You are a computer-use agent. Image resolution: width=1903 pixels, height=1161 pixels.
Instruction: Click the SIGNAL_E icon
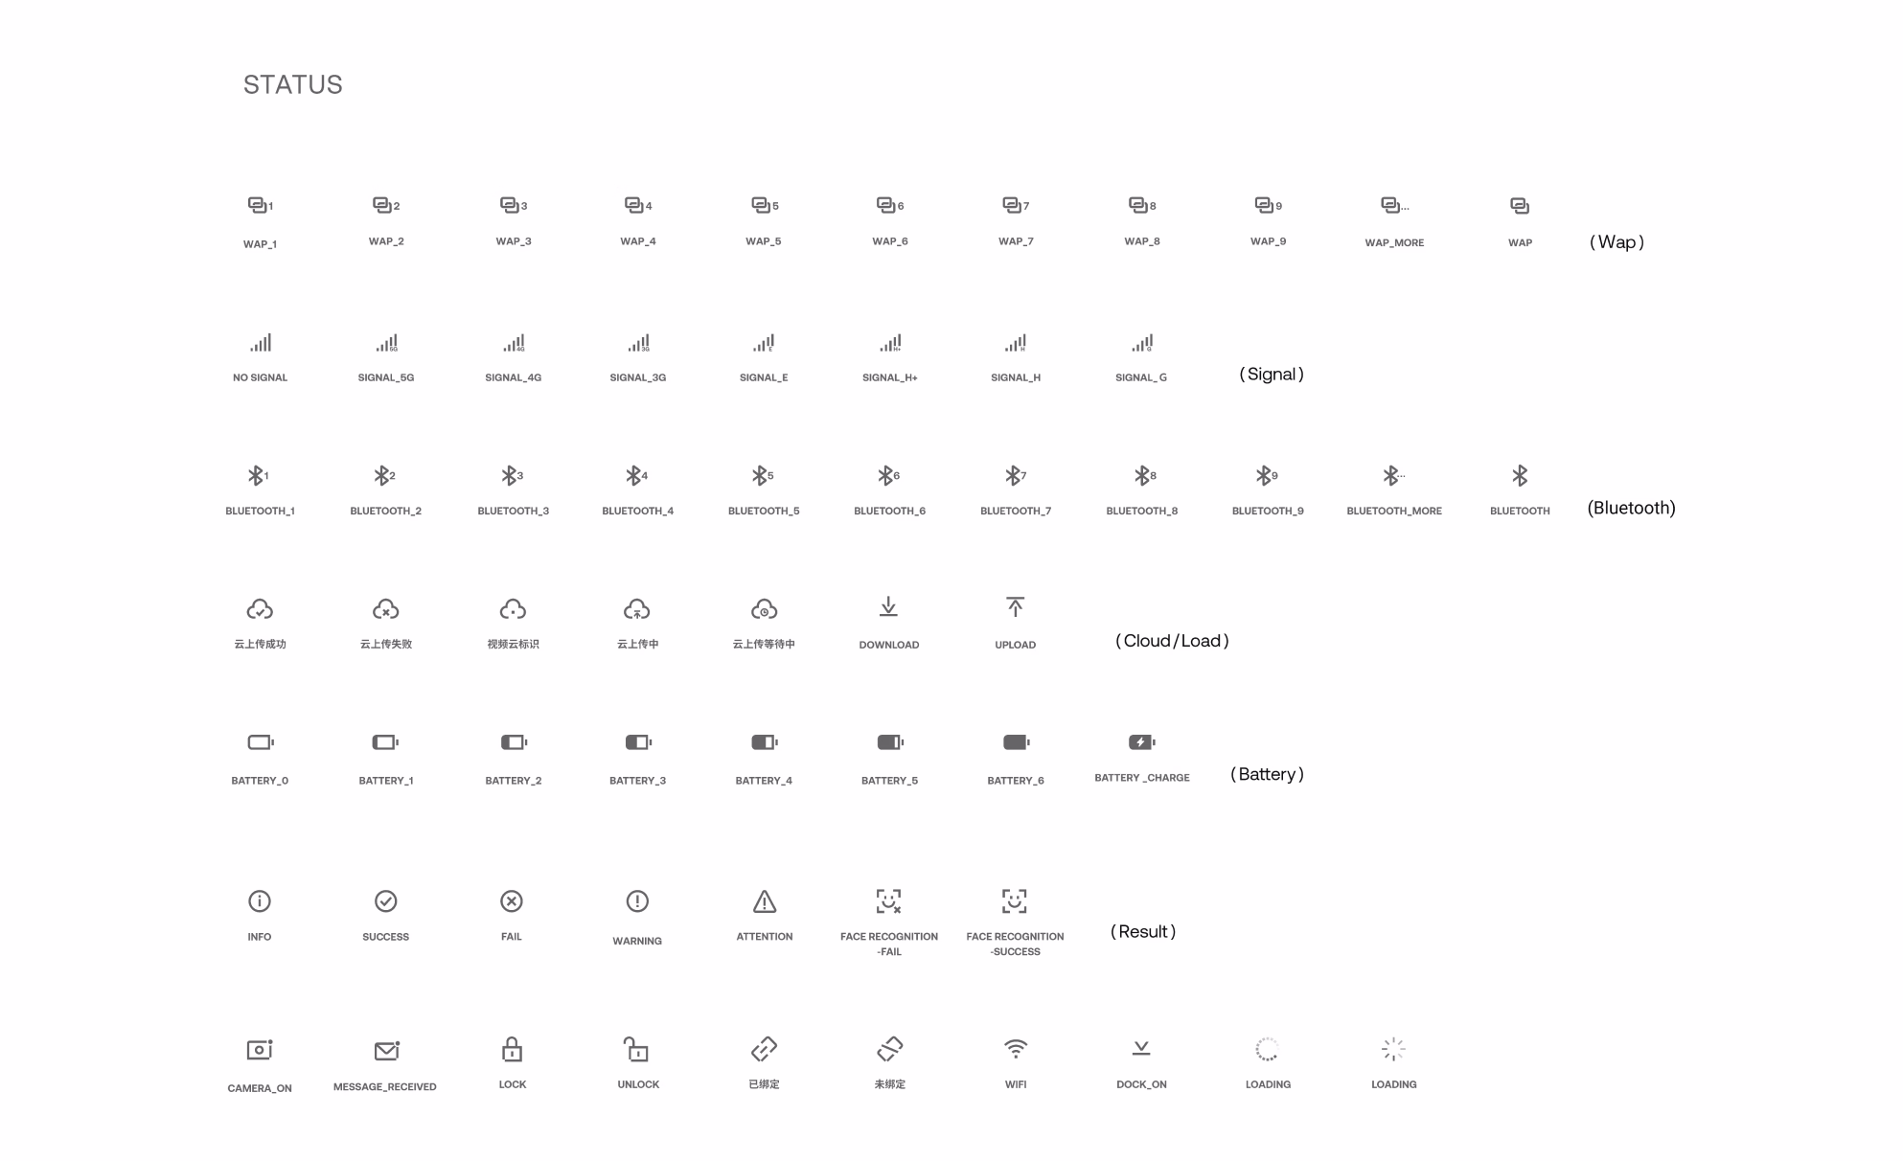(x=764, y=342)
